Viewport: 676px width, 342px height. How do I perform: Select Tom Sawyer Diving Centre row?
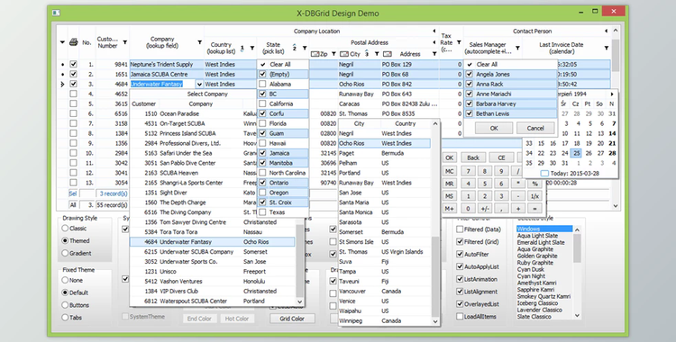[x=212, y=222]
